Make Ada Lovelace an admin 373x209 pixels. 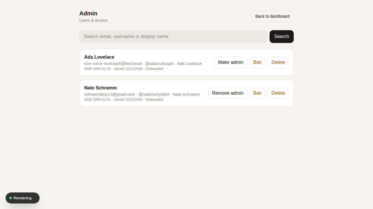click(231, 62)
